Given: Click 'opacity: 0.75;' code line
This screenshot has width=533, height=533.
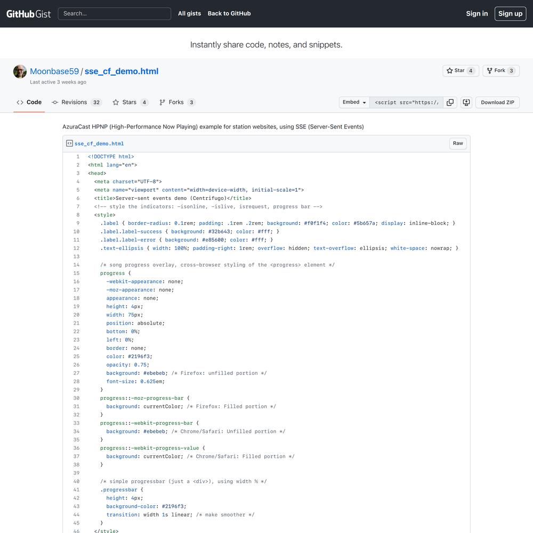Looking at the screenshot, I should (127, 365).
